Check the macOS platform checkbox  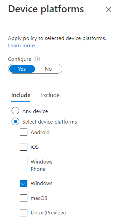[x=23, y=198]
